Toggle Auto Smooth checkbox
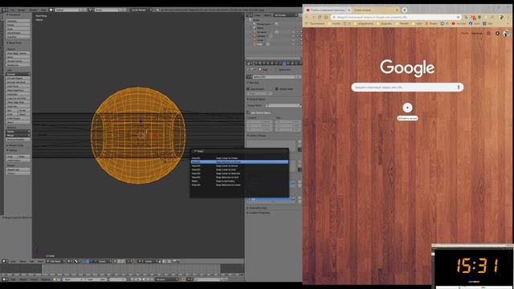This screenshot has width=514, height=289. pos(248,89)
